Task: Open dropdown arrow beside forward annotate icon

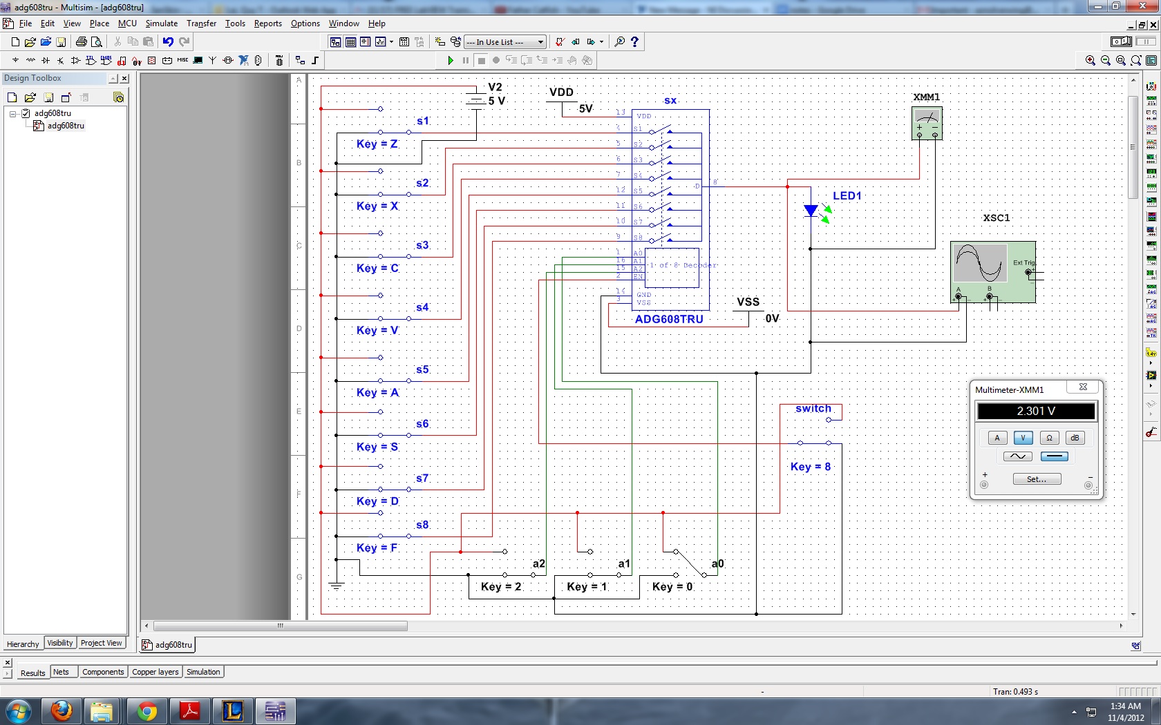Action: point(601,42)
